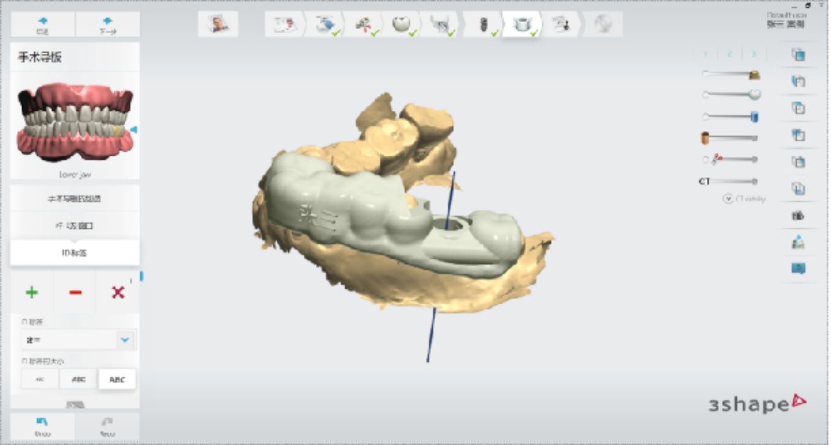
Task: Switch to view preset 2 tab
Action: [729, 54]
